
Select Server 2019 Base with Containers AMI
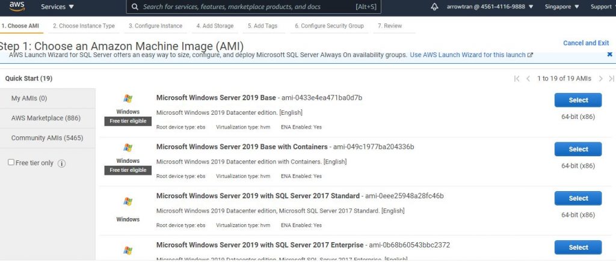[x=578, y=149]
